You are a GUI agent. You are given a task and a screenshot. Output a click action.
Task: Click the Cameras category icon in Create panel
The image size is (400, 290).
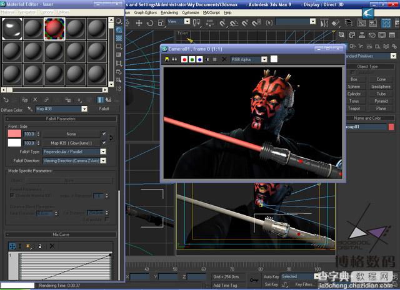tap(369, 46)
